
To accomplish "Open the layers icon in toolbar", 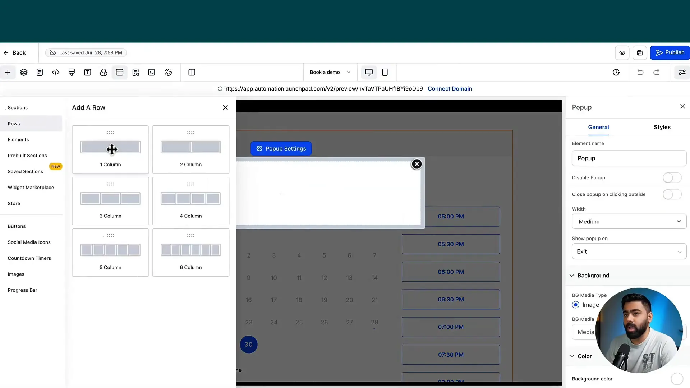I will point(24,72).
